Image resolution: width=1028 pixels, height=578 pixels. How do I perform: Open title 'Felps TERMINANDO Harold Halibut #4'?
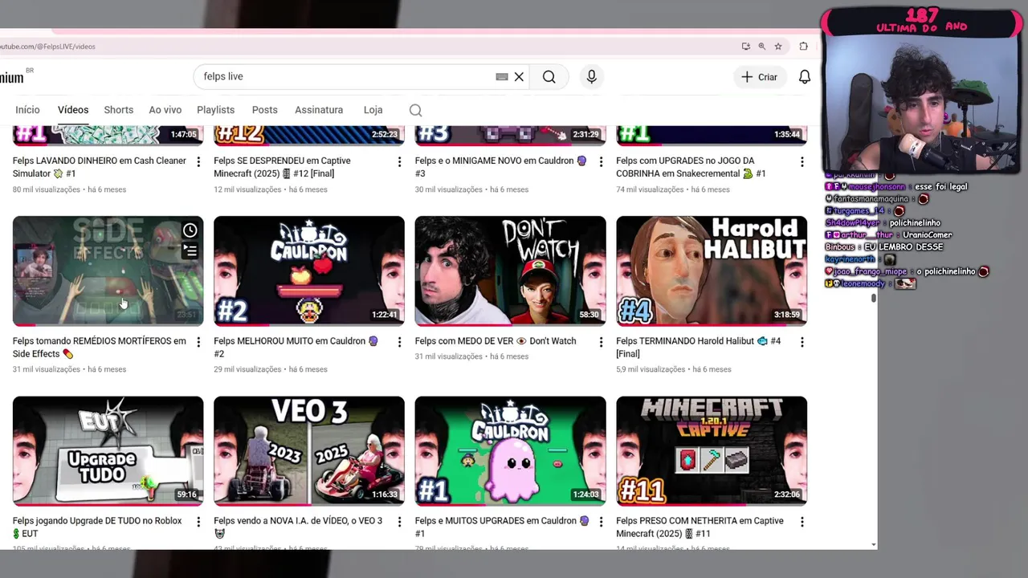point(698,347)
